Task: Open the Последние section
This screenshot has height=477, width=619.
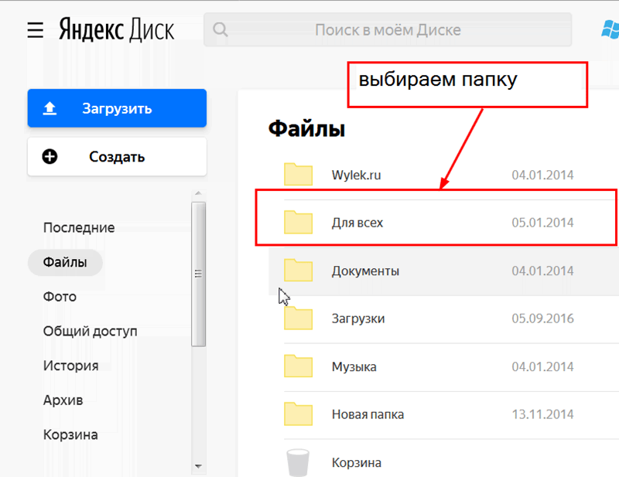Action: coord(79,227)
